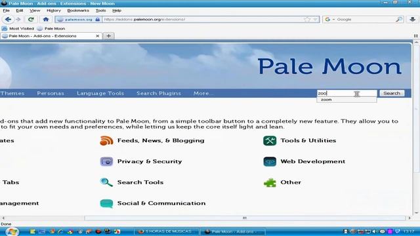Expand the More... navigation menu
This screenshot has height=236, width=420.
point(203,93)
